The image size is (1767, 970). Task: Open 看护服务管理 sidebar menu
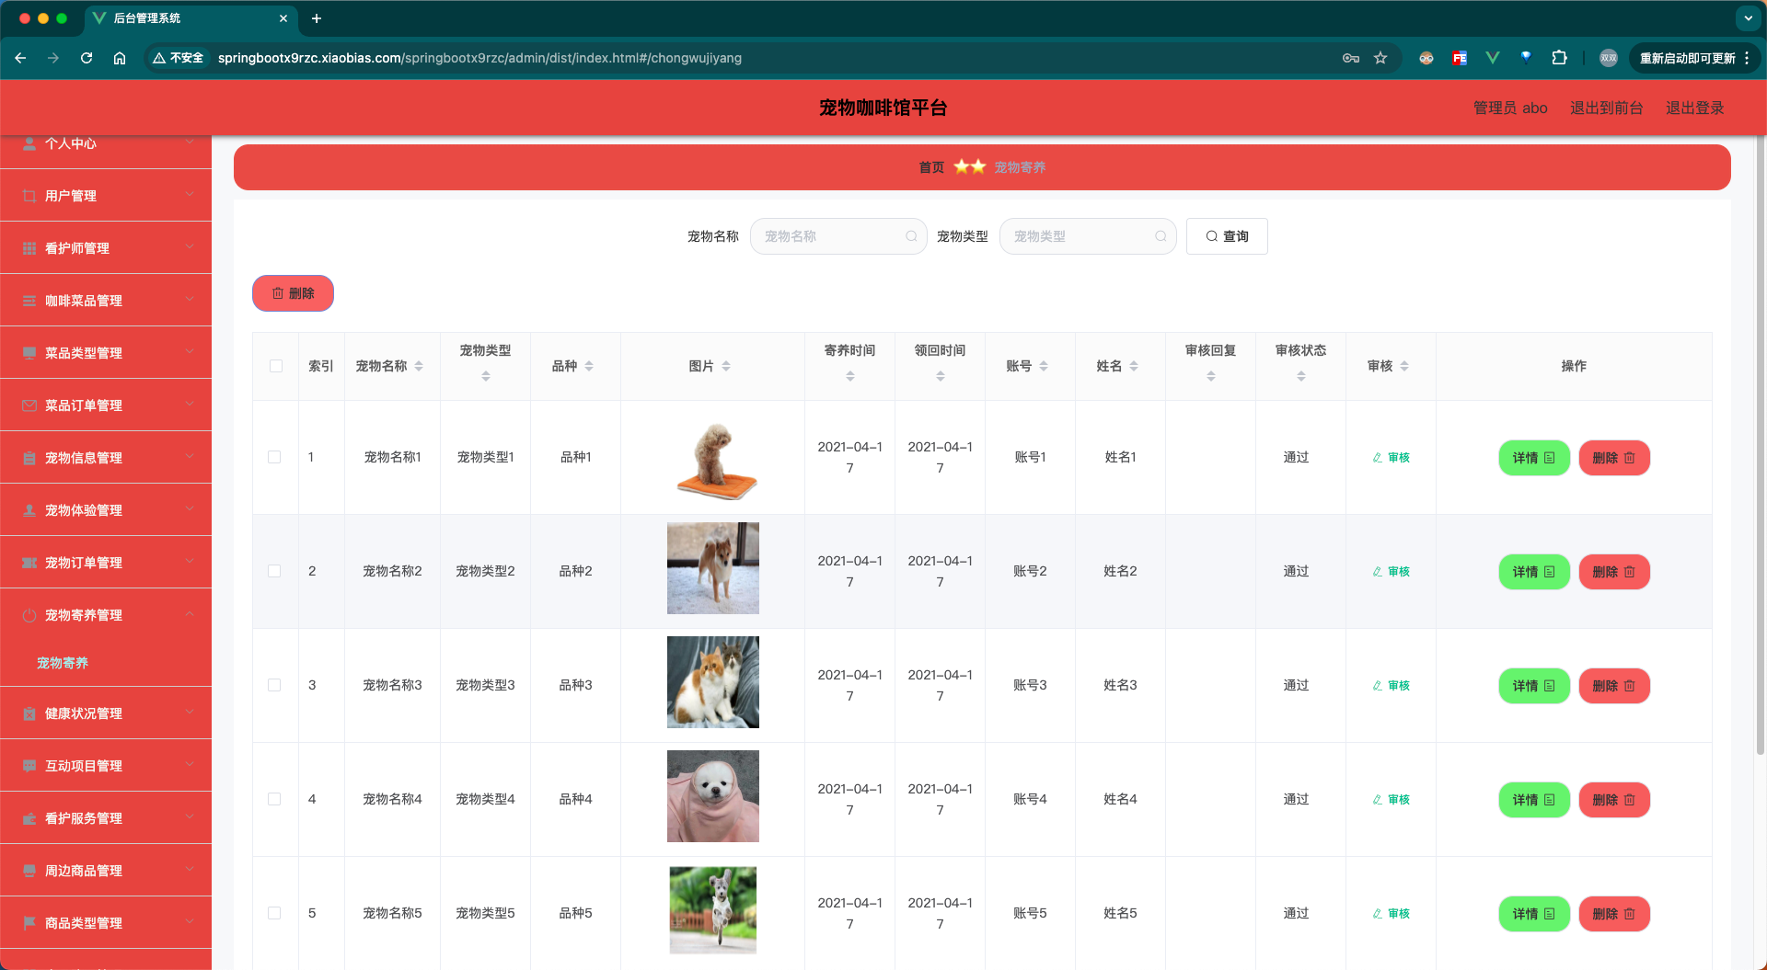106,818
